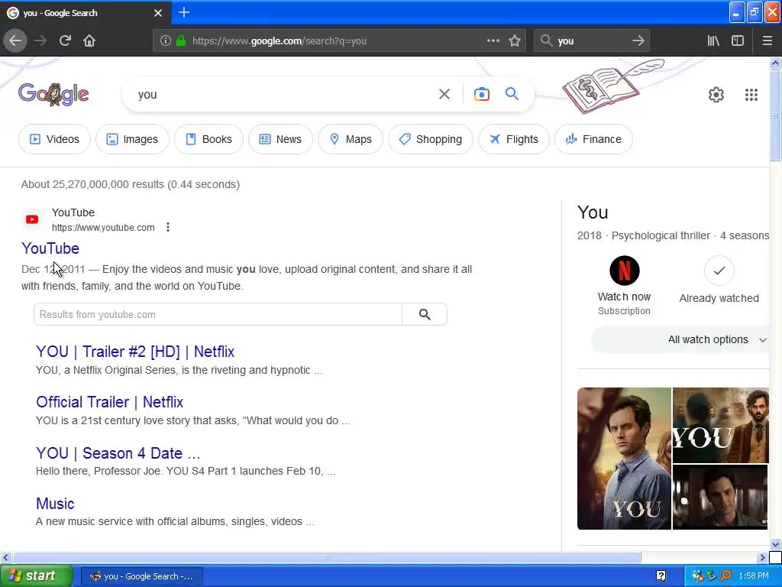Click the Google doodle logo
The image size is (782, 587).
[x=53, y=94]
